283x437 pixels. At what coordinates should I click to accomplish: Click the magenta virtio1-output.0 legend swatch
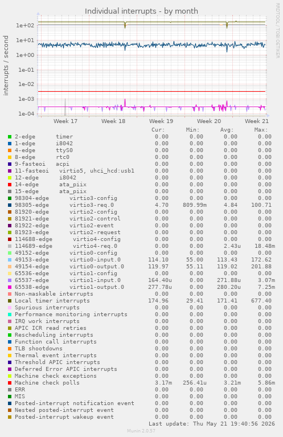(x=10, y=287)
